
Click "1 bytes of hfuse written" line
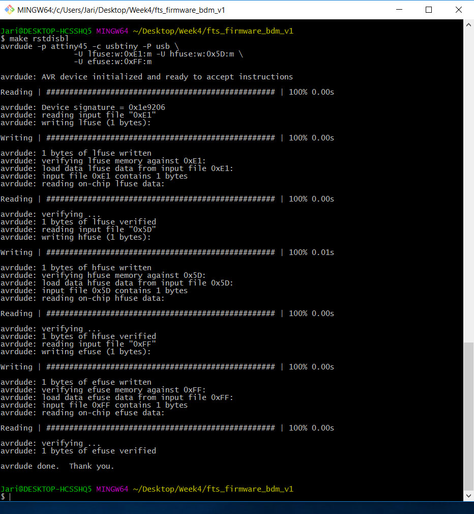(x=76, y=268)
